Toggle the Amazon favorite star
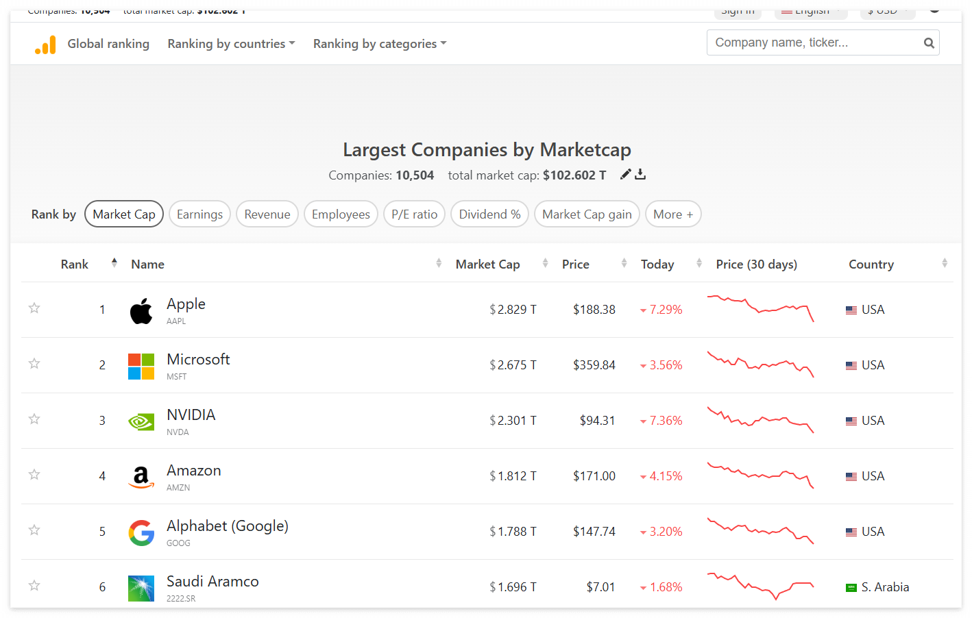The image size is (972, 618). tap(34, 474)
